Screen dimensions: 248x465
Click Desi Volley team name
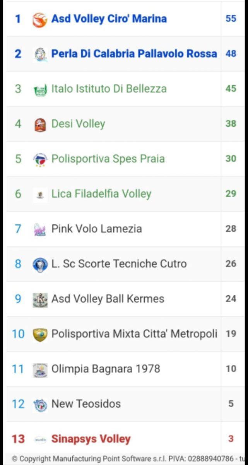point(78,124)
